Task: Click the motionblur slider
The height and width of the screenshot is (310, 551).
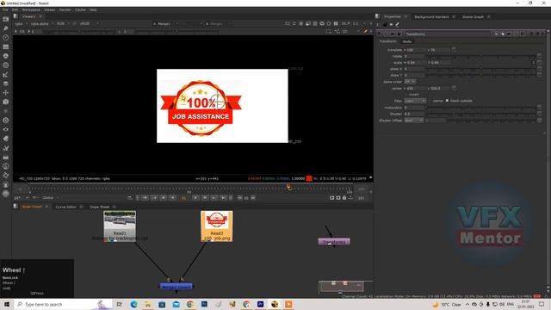Action: [x=480, y=108]
